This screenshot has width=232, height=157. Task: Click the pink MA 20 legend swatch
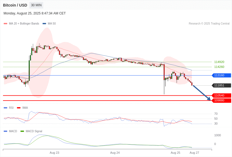point(5,24)
